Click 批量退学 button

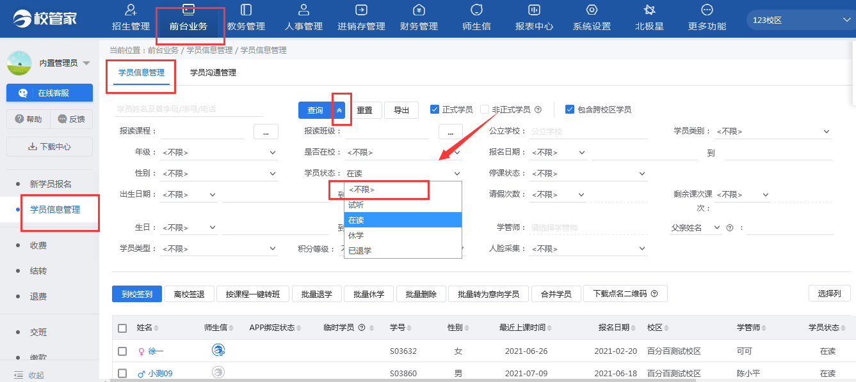[317, 294]
